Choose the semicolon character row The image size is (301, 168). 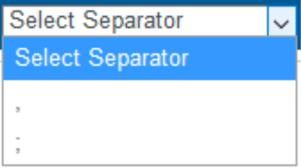(x=150, y=144)
